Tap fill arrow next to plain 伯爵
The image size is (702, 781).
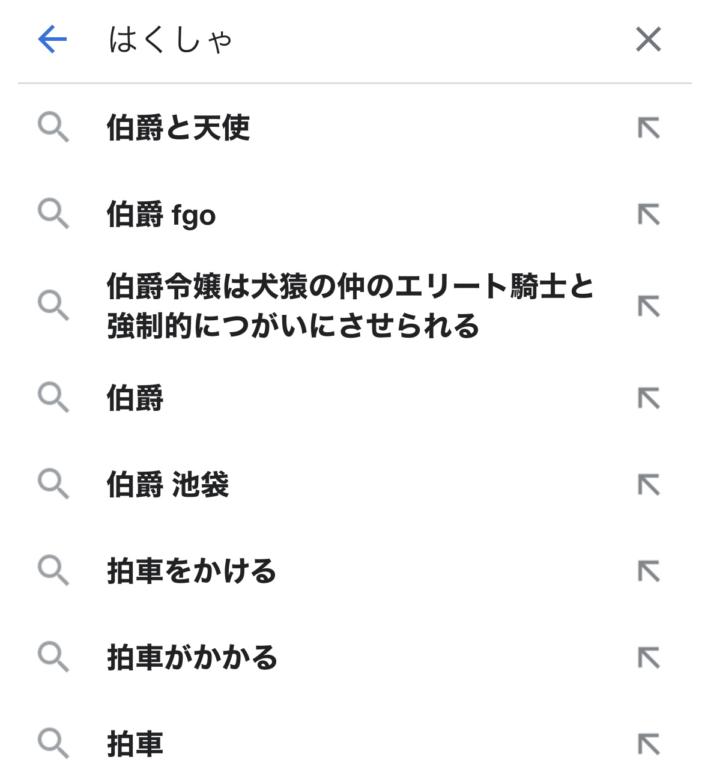click(649, 398)
